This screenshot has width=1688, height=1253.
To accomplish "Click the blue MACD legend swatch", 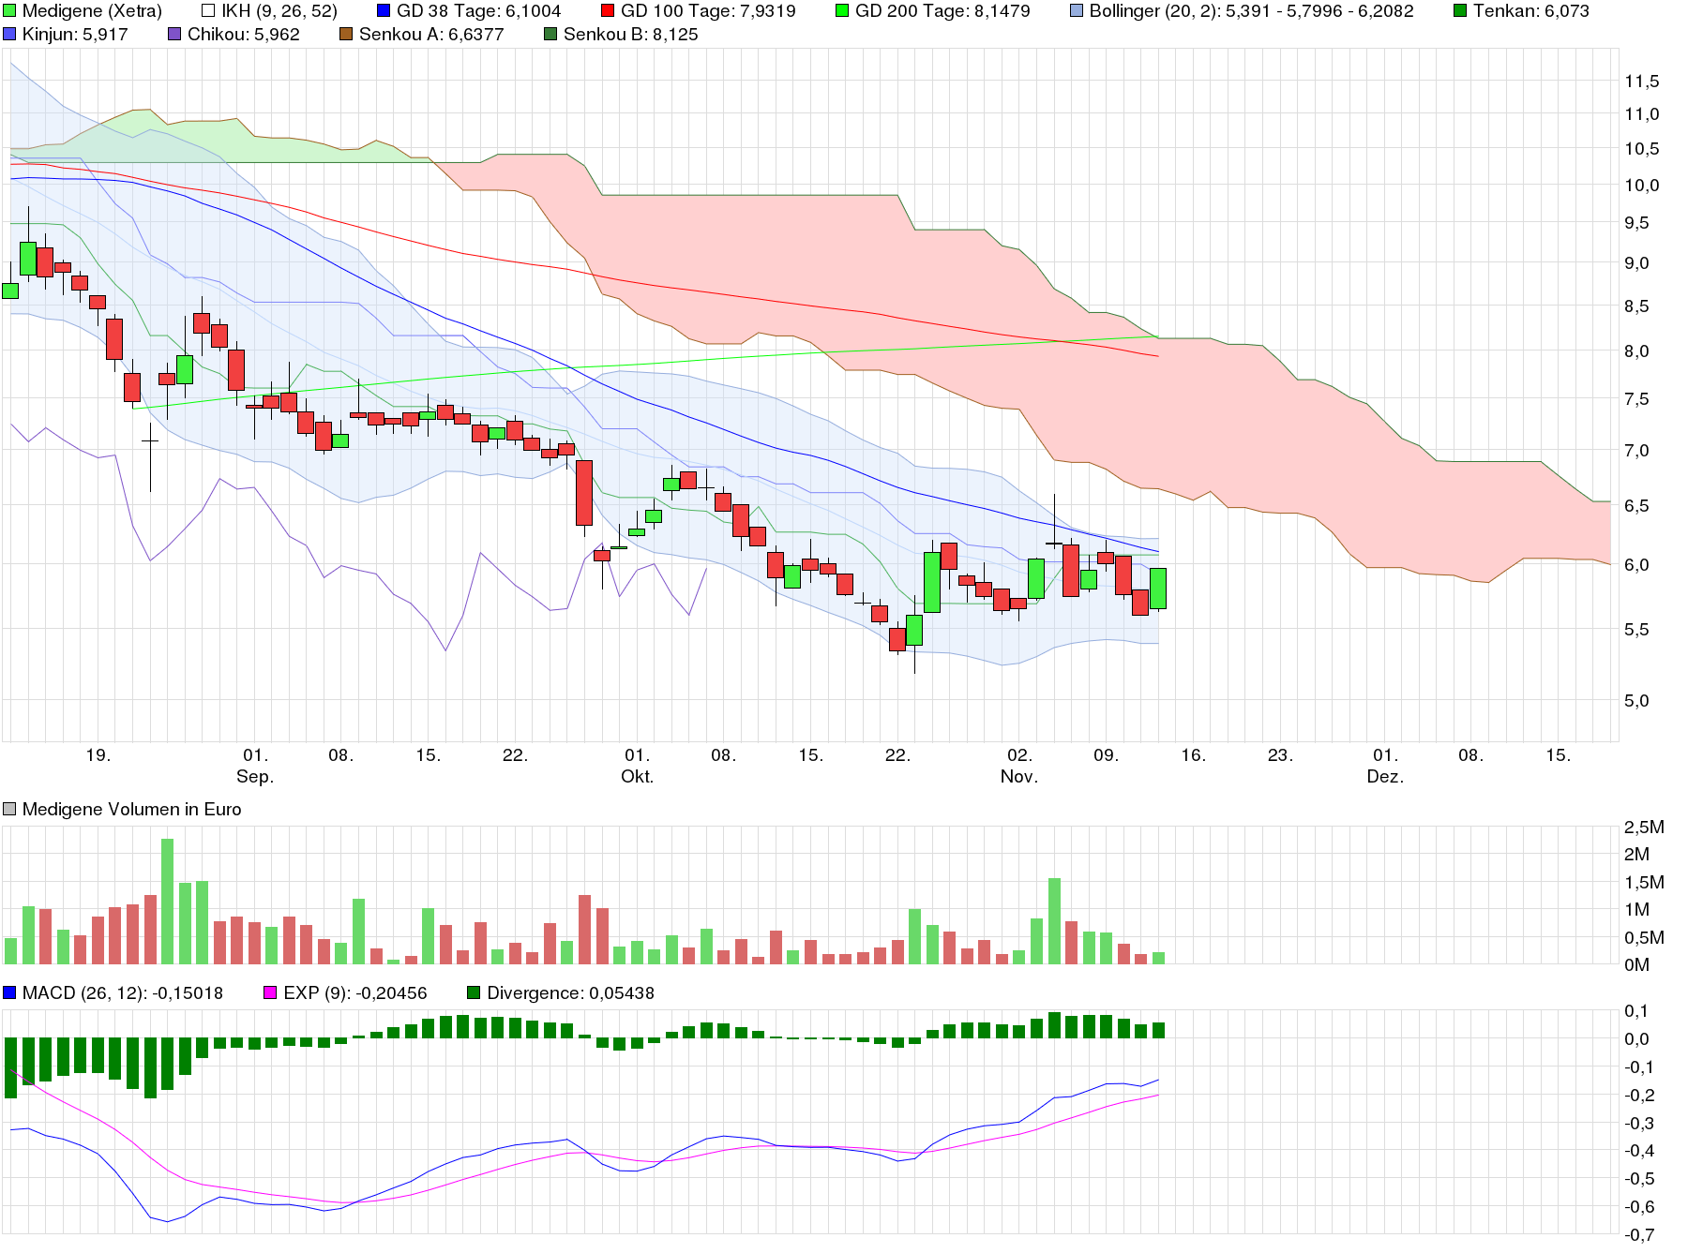I will coord(9,992).
